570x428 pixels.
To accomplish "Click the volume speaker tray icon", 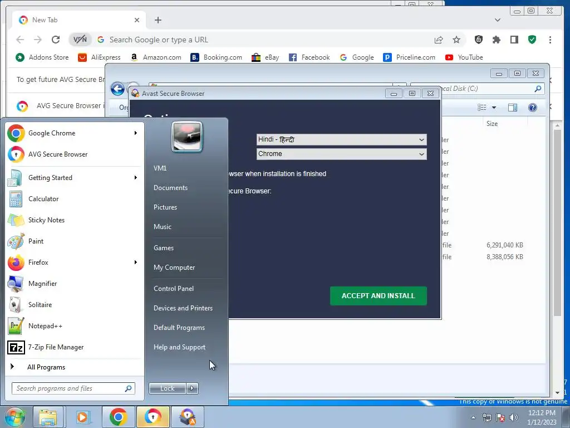I will click(514, 417).
